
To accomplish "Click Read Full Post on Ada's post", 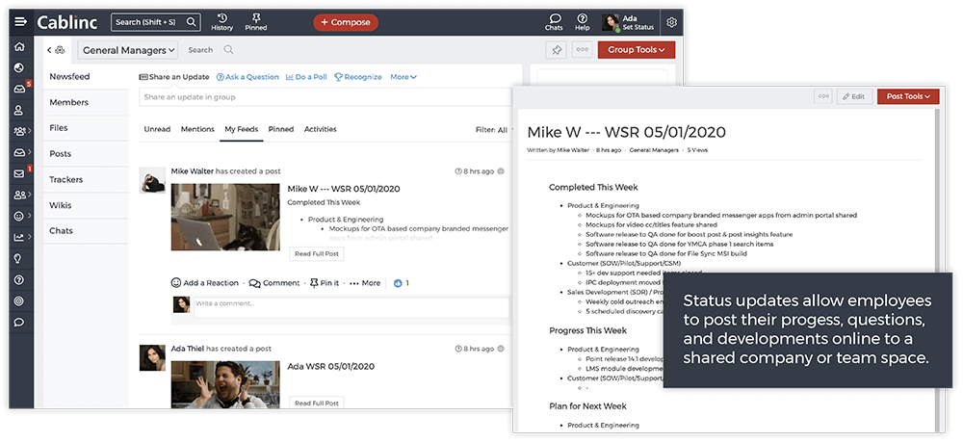I will [317, 404].
